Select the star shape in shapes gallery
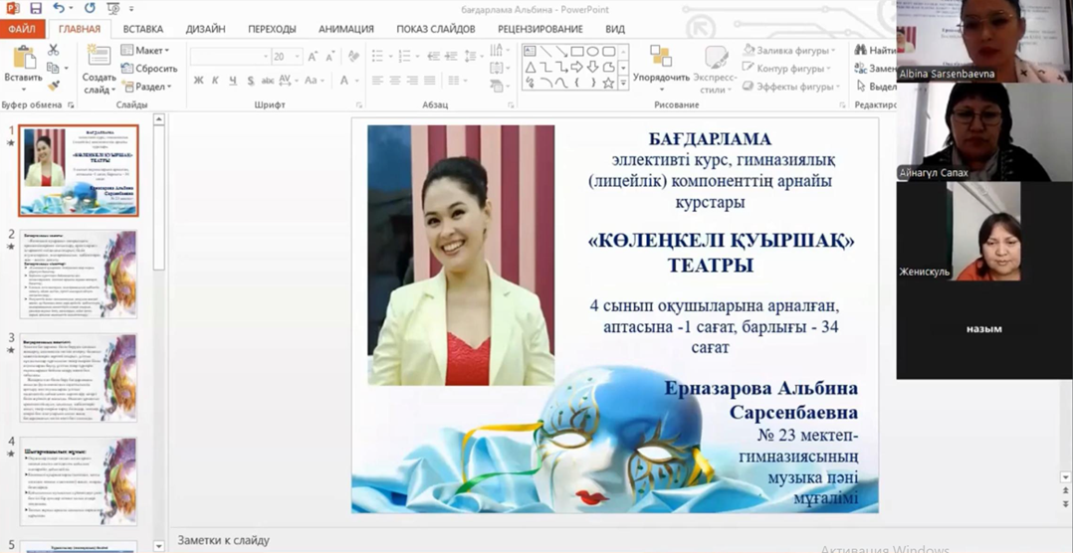Image resolution: width=1073 pixels, height=553 pixels. pyautogui.click(x=608, y=83)
